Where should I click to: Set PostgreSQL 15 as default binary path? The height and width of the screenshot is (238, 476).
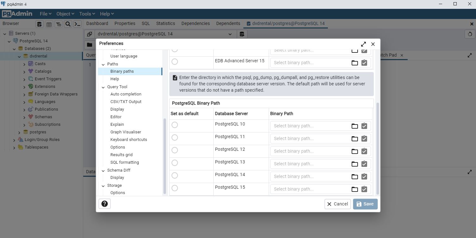click(175, 188)
